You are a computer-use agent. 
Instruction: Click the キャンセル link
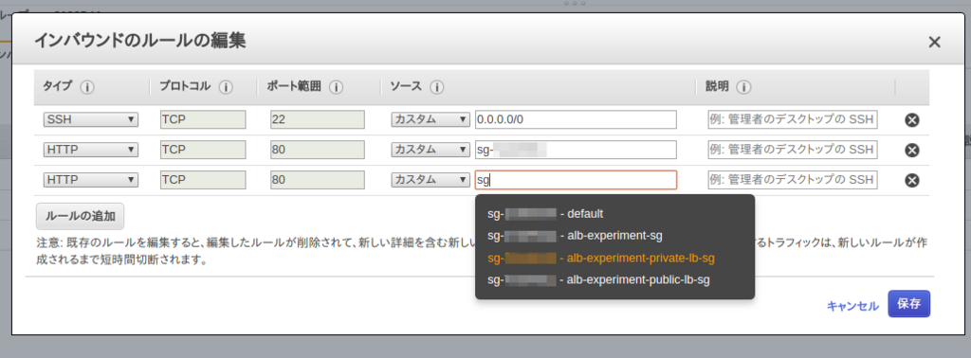[x=852, y=306]
